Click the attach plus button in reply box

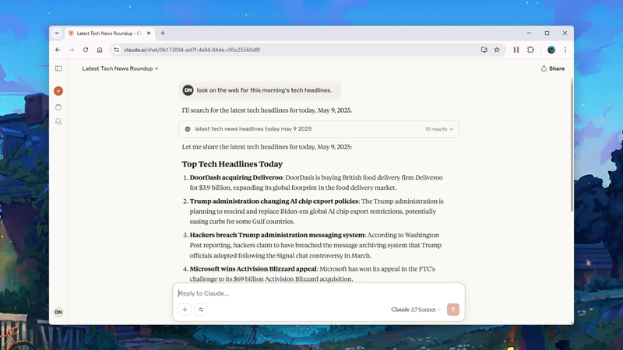point(185,310)
